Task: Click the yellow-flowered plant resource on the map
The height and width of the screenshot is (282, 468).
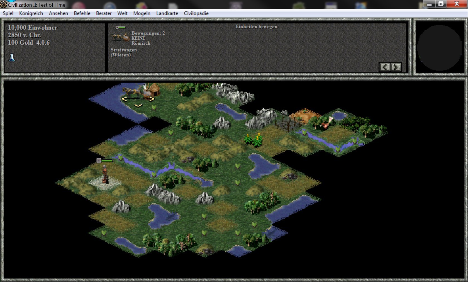Action: pyautogui.click(x=253, y=140)
